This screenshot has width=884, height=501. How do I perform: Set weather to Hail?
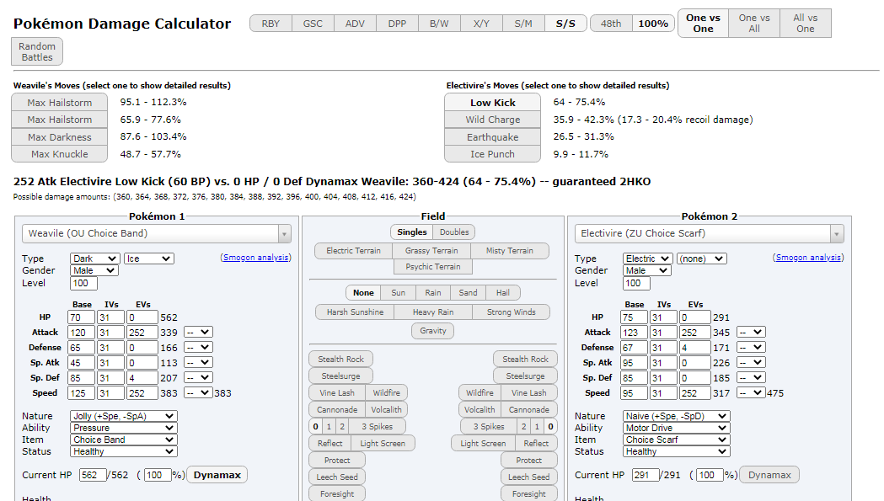(503, 292)
